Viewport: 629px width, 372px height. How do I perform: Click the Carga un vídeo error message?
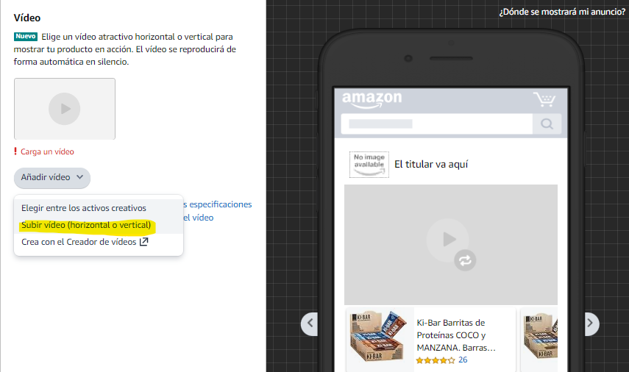(43, 151)
